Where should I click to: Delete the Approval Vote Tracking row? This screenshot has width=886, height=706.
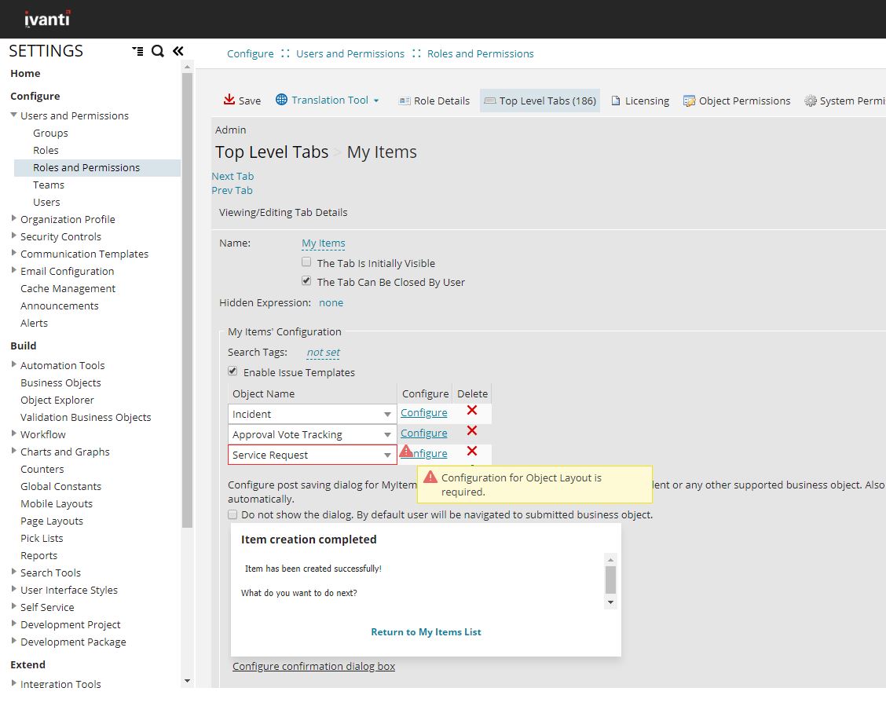click(472, 430)
